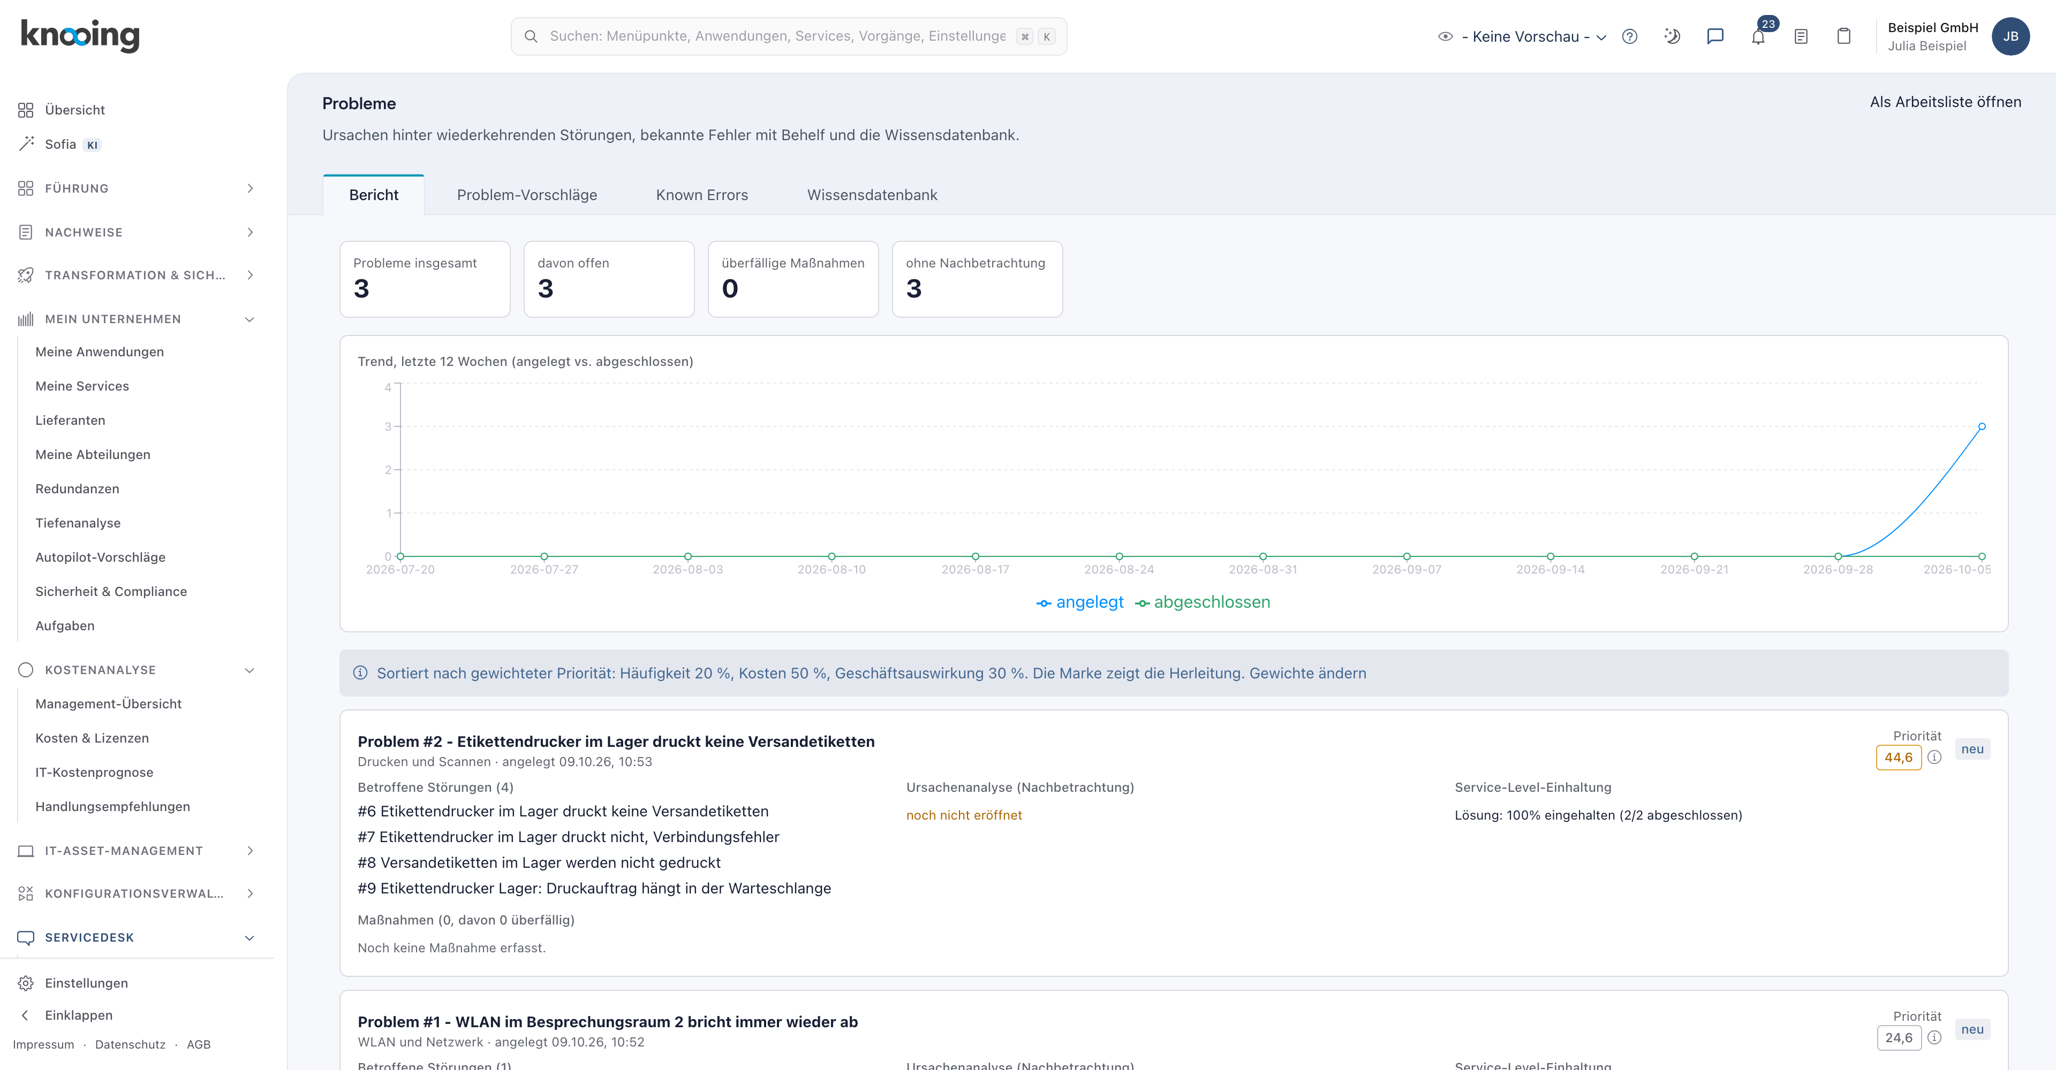This screenshot has width=2056, height=1070.
Task: Toggle the abgeschlossen legend series
Action: [x=1202, y=603]
